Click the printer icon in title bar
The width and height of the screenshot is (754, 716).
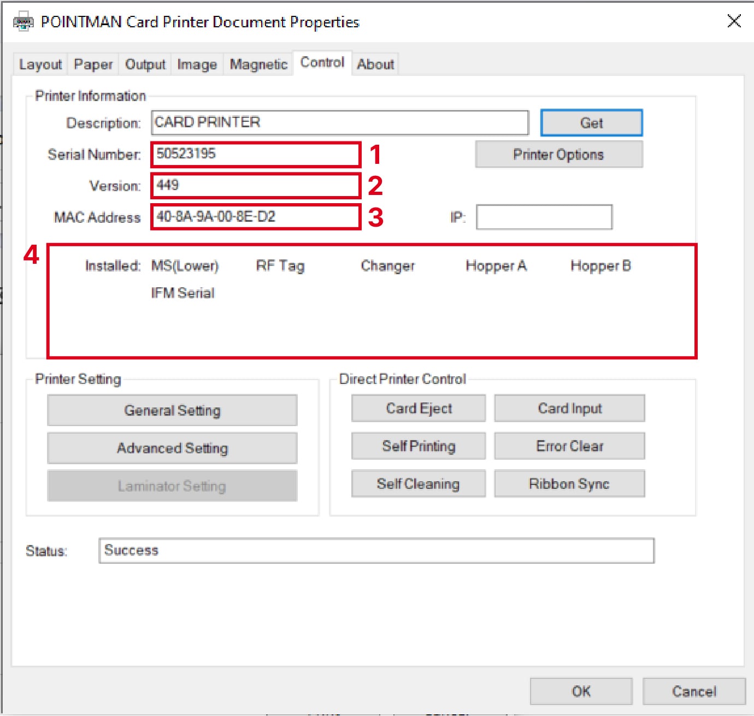tap(23, 22)
